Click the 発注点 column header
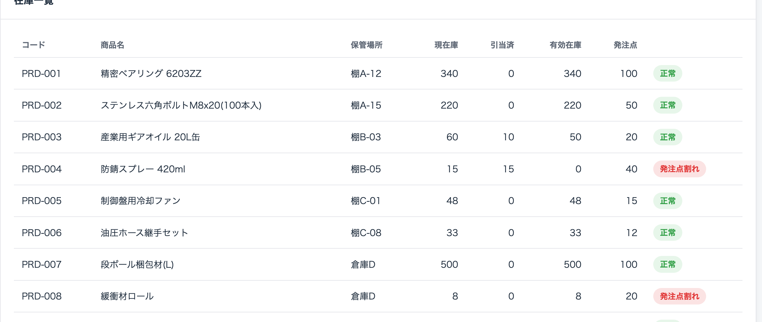This screenshot has width=762, height=322. [625, 45]
